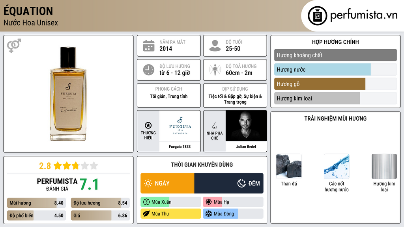Click the leaf icon for Mùa Thu
The width and height of the screenshot is (404, 227).
[x=146, y=214]
